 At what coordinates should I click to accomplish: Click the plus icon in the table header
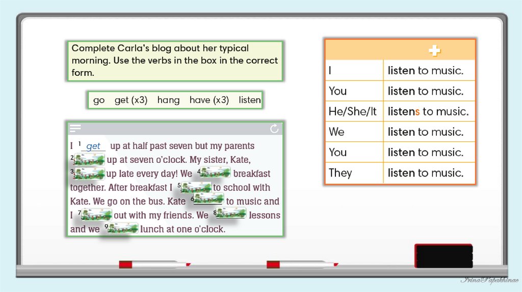(x=434, y=50)
